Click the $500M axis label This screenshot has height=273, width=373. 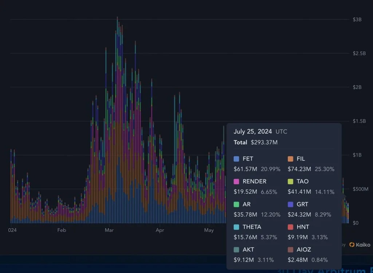360,189
